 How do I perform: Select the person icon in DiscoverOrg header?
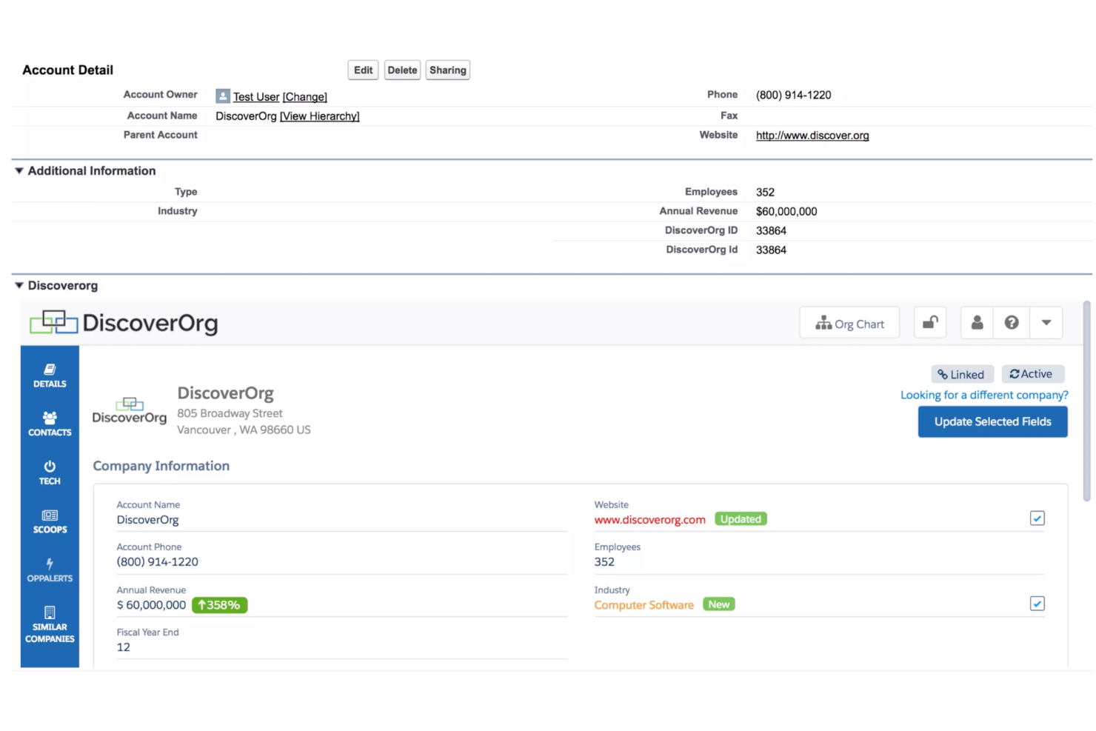(976, 322)
